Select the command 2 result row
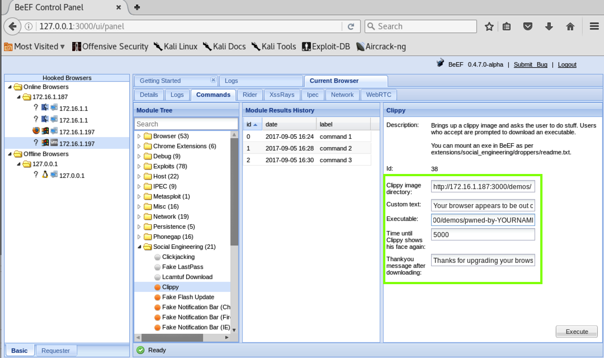The width and height of the screenshot is (604, 358). point(307,148)
